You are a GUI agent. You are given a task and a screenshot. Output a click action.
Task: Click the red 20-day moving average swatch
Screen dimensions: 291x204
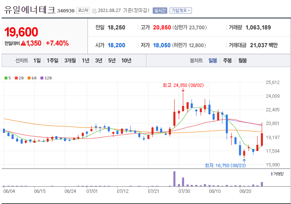point(17,78)
